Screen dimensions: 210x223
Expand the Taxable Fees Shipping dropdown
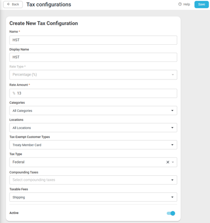[93, 197]
